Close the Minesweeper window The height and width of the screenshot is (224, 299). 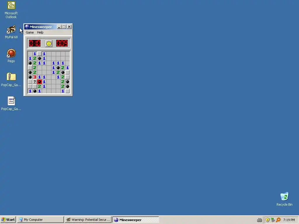click(69, 27)
